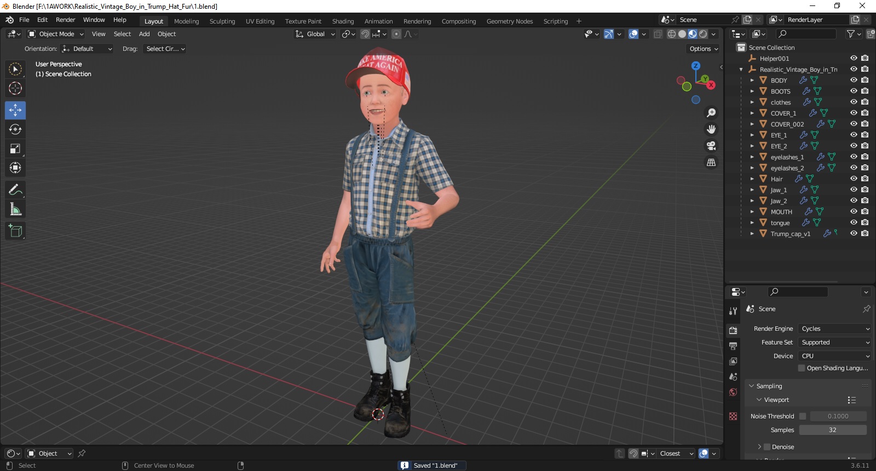Switch to rendered viewport shading

point(703,34)
